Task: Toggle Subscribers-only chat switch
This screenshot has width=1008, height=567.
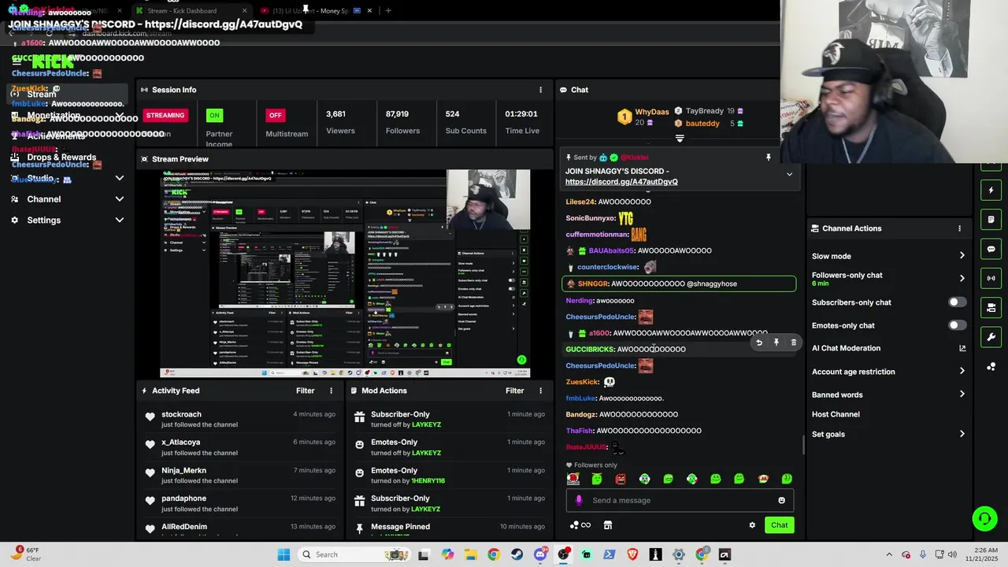Action: [957, 302]
